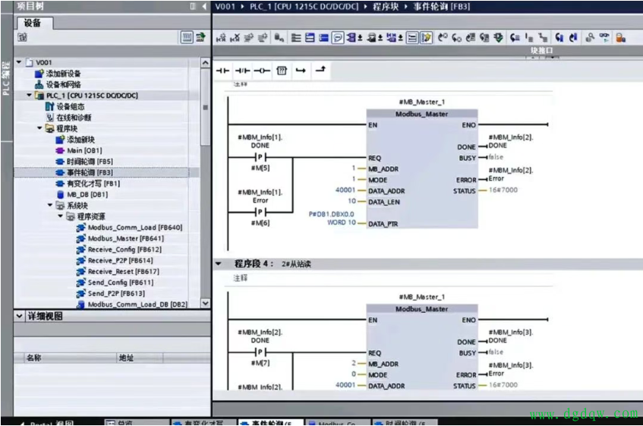
Task: Open Modbus_Master [FB641] in tree
Action: pyautogui.click(x=125, y=238)
